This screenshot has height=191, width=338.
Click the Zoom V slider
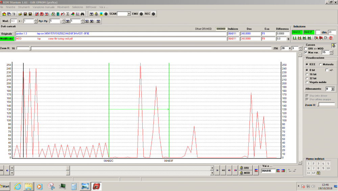click(318, 105)
